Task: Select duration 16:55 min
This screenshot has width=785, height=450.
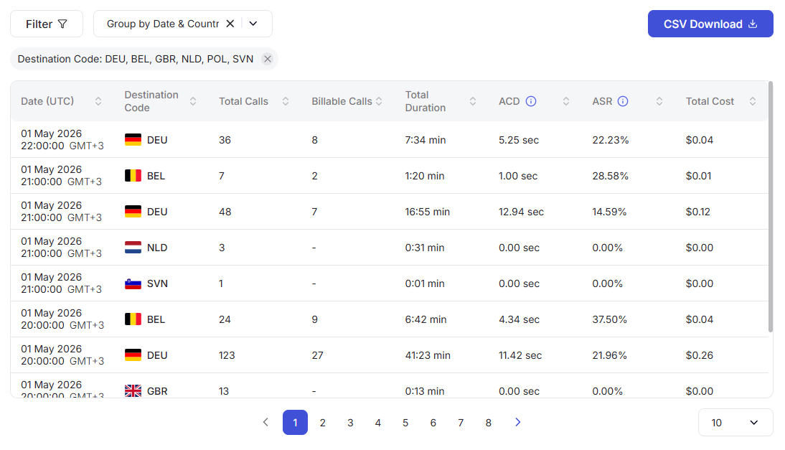Action: [x=428, y=212]
